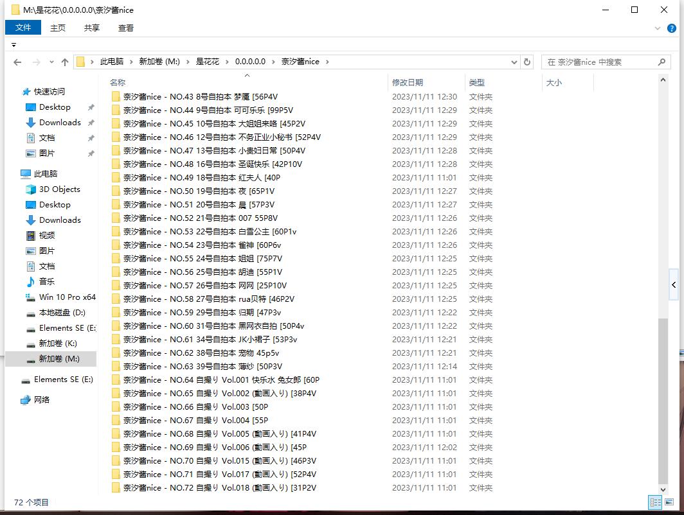Select folder NO.44 9号自拍本 可可乐乐
Viewport: 684px width, 515px height.
point(208,110)
